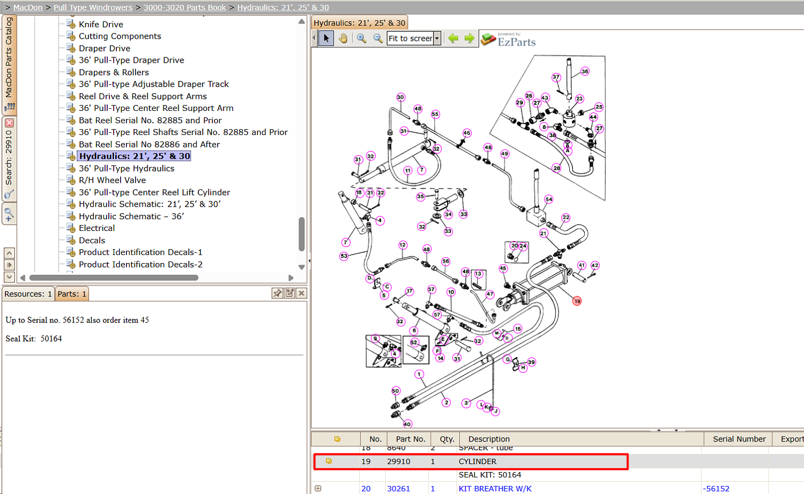Click the Electrical page icon in tree
Viewport: 804px width, 494px height.
point(71,228)
